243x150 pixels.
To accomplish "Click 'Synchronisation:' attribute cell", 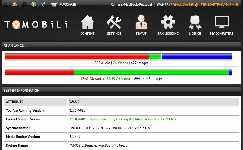I will 36,128.
